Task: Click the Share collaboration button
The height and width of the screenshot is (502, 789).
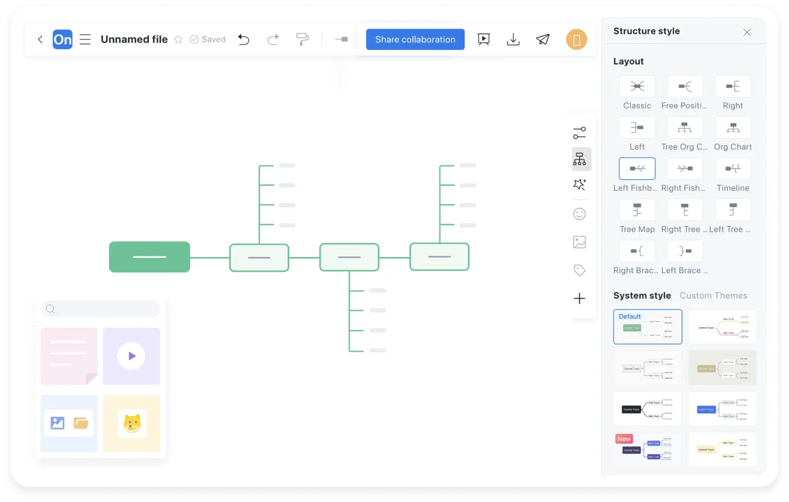Action: tap(415, 39)
